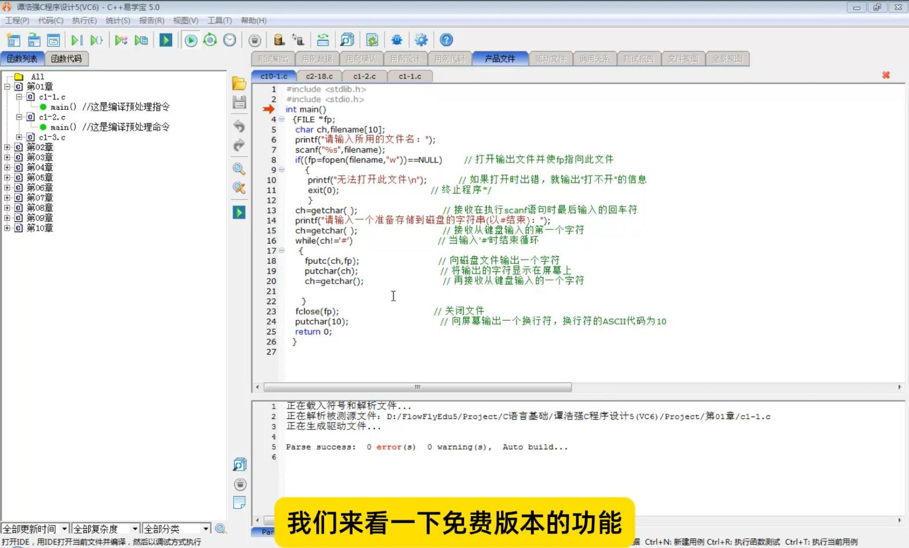909x548 pixels.
Task: Select main() under c1-1.c in tree
Action: click(63, 107)
